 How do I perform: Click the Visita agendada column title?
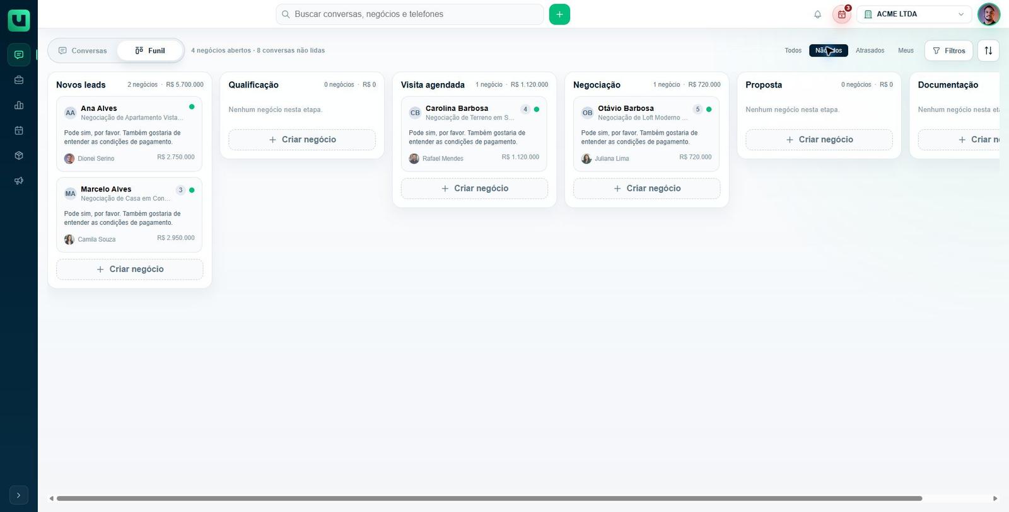coord(433,84)
